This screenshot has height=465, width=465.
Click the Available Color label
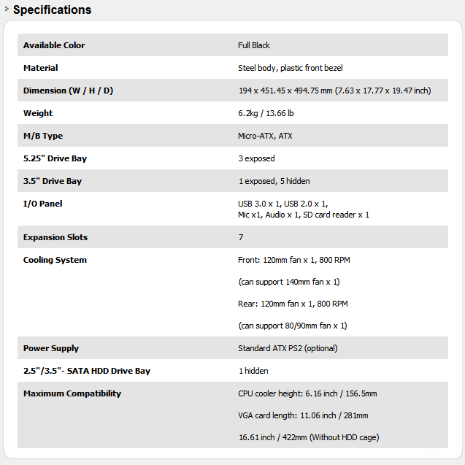(x=54, y=45)
